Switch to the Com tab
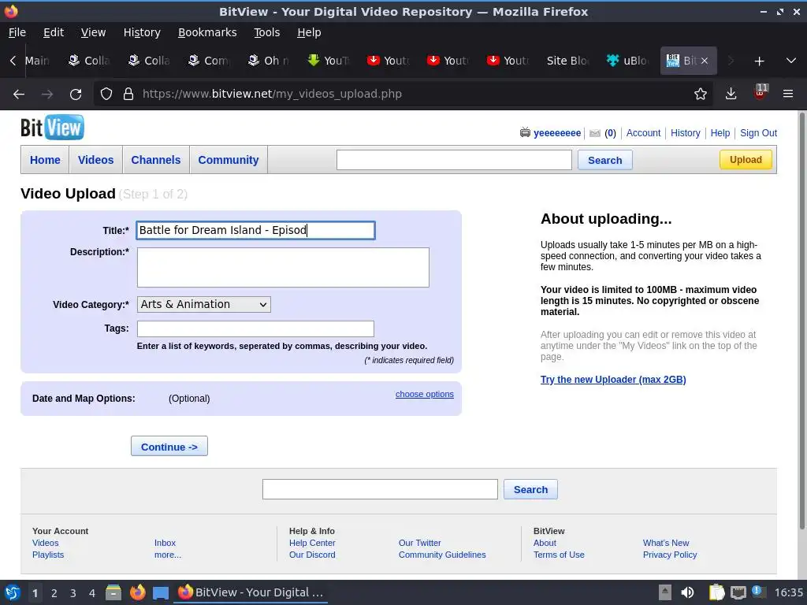This screenshot has width=807, height=605. (x=209, y=61)
